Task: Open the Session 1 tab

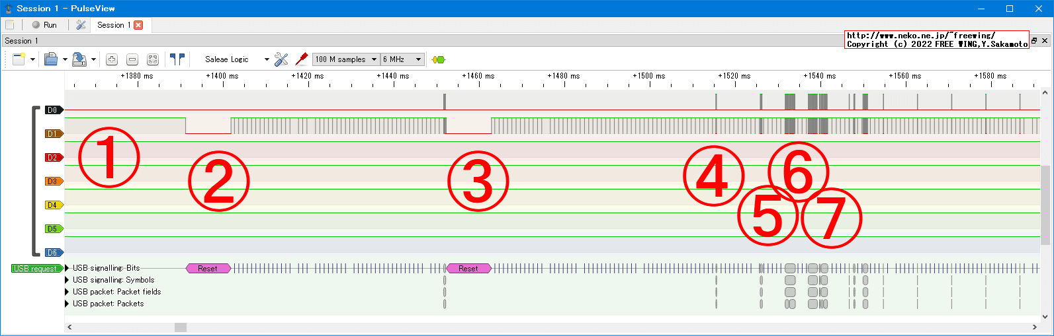Action: click(x=113, y=25)
